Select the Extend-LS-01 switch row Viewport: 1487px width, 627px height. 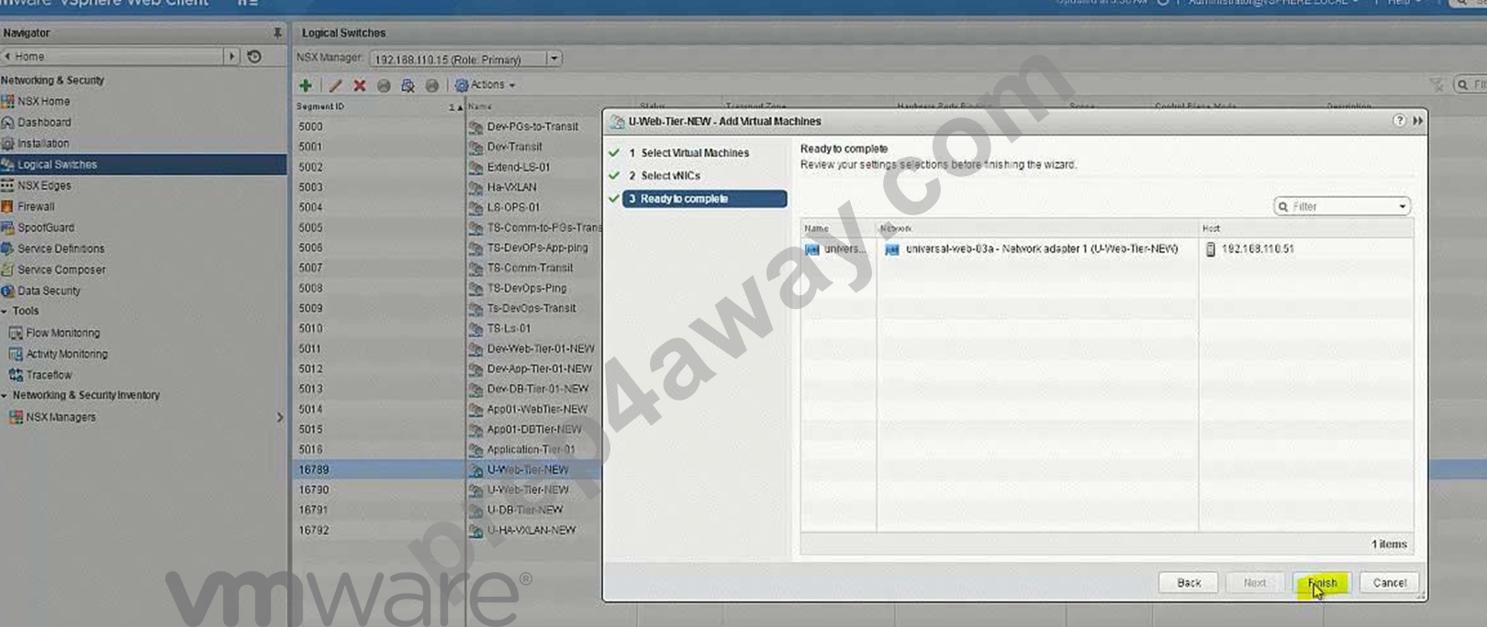point(519,168)
